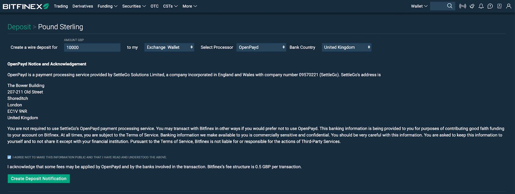Screen dimensions: 515x194
Task: Open the notifications bell
Action: 481,6
